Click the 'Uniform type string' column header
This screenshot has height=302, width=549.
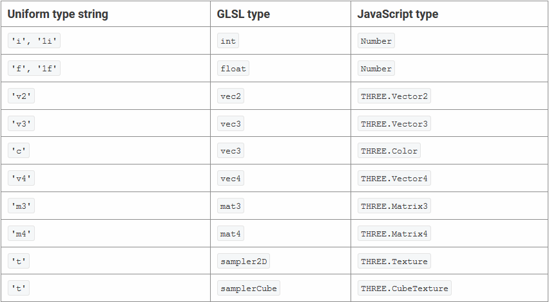(58, 14)
